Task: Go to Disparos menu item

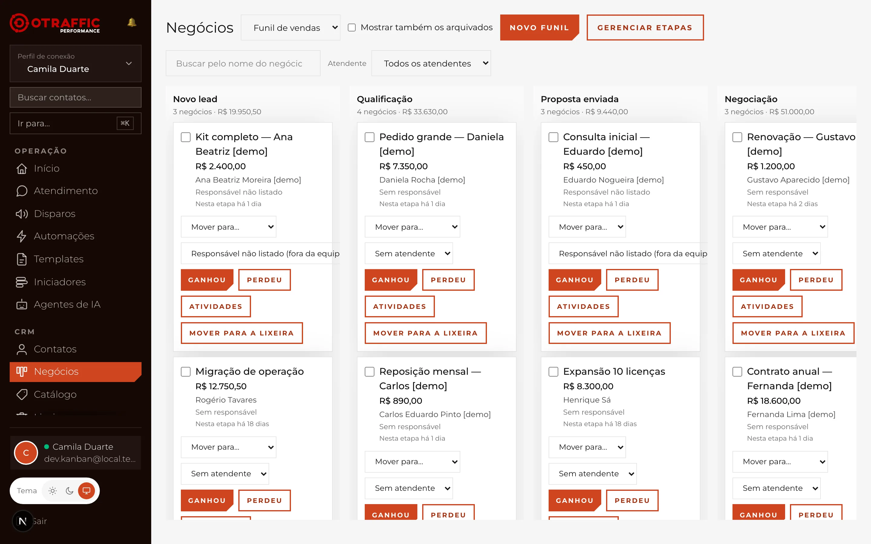Action: 75,214
